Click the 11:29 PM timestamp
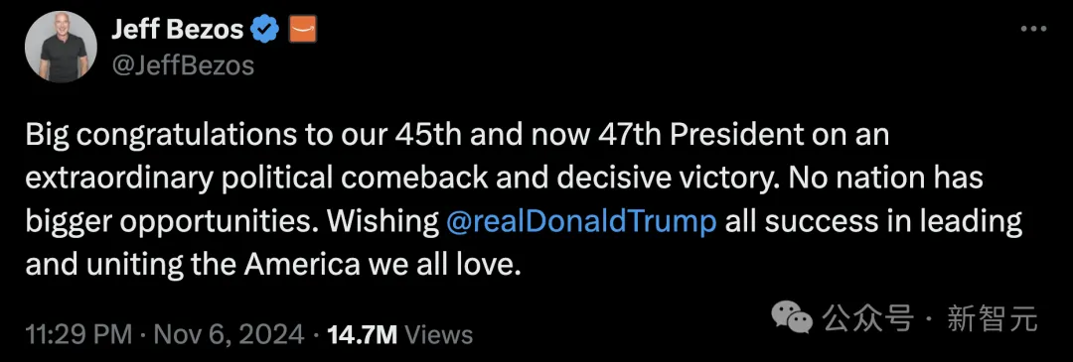Image resolution: width=1073 pixels, height=362 pixels. click(x=78, y=334)
